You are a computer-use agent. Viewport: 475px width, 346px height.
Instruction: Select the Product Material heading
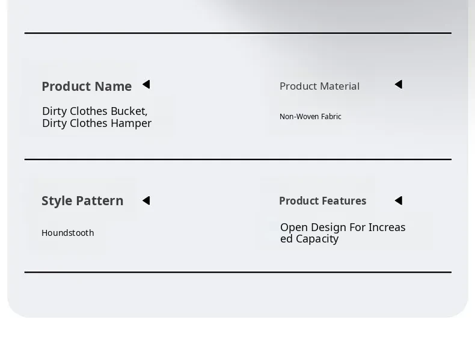click(x=319, y=86)
